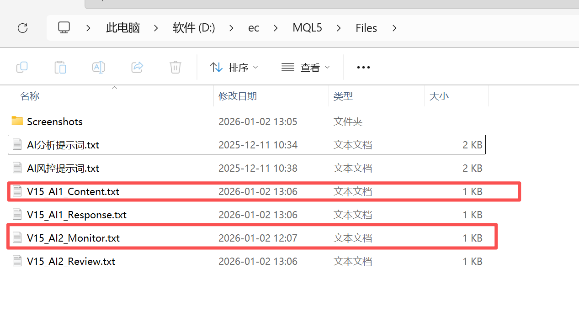Click the file icon next to V15_AI1_Response.txt
This screenshot has width=579, height=327.
pyautogui.click(x=17, y=215)
